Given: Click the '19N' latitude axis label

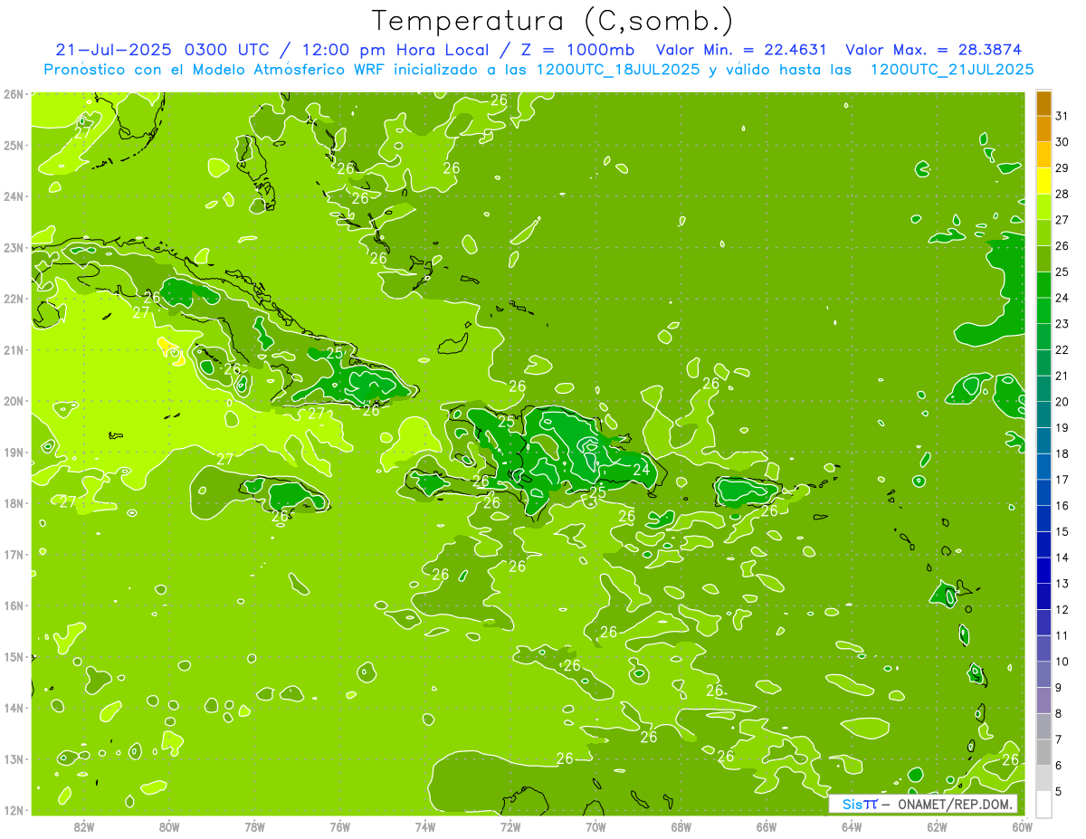Looking at the screenshot, I should tap(13, 453).
